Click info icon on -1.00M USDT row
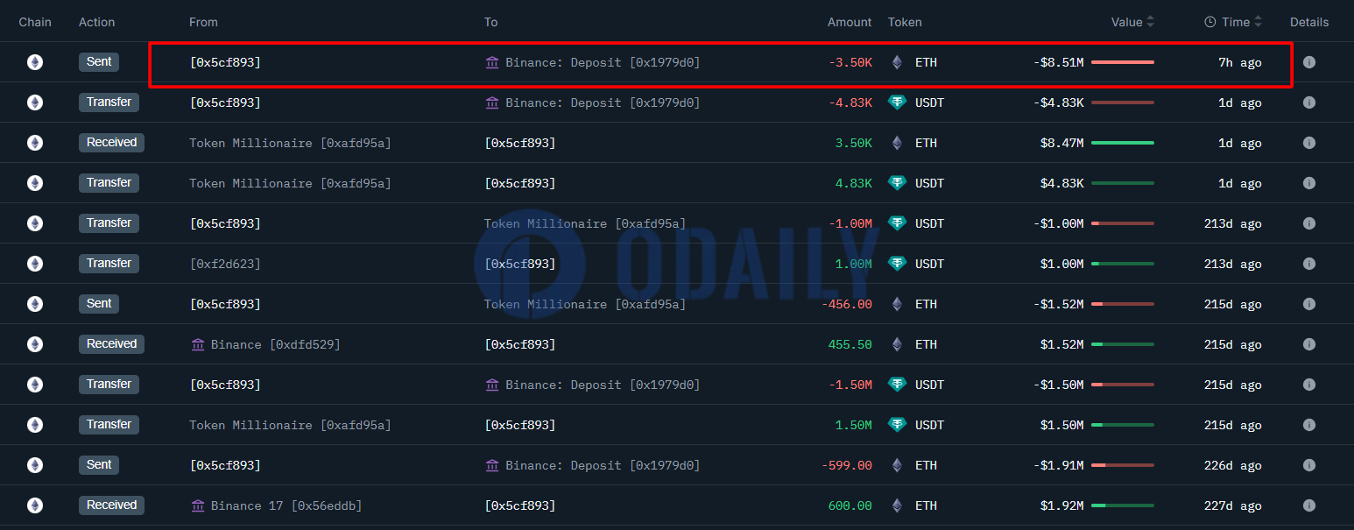The image size is (1354, 530). click(1309, 223)
